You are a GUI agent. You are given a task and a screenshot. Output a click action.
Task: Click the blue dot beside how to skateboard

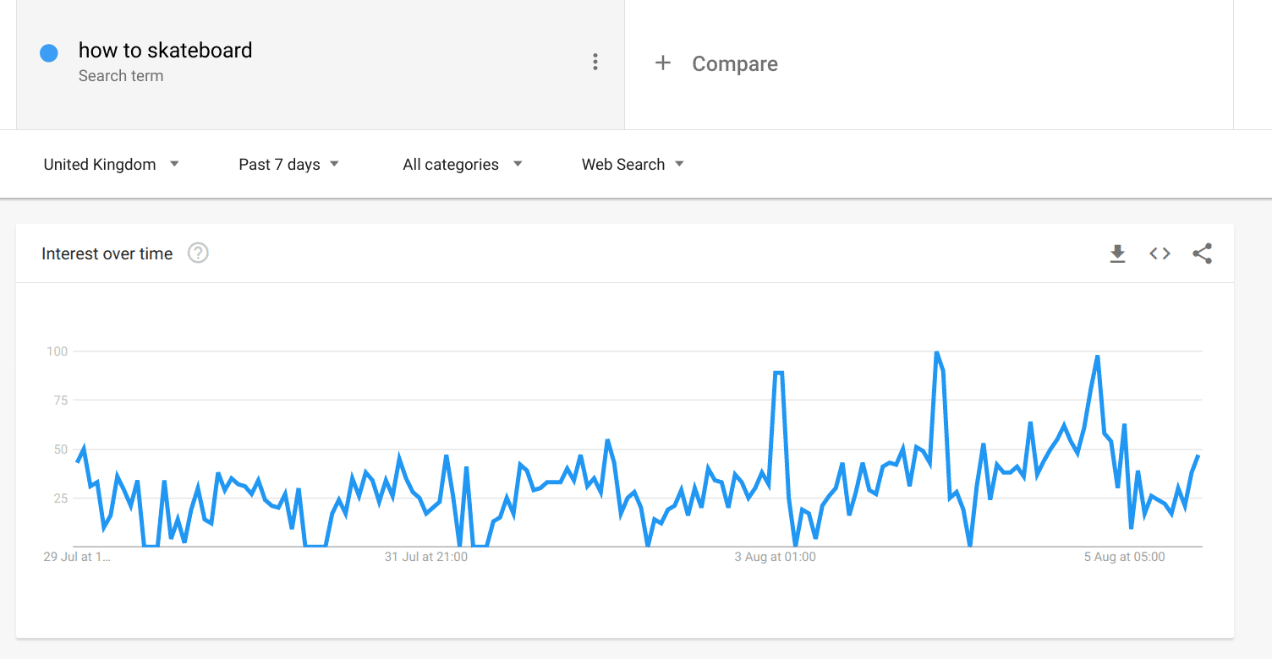pos(49,53)
